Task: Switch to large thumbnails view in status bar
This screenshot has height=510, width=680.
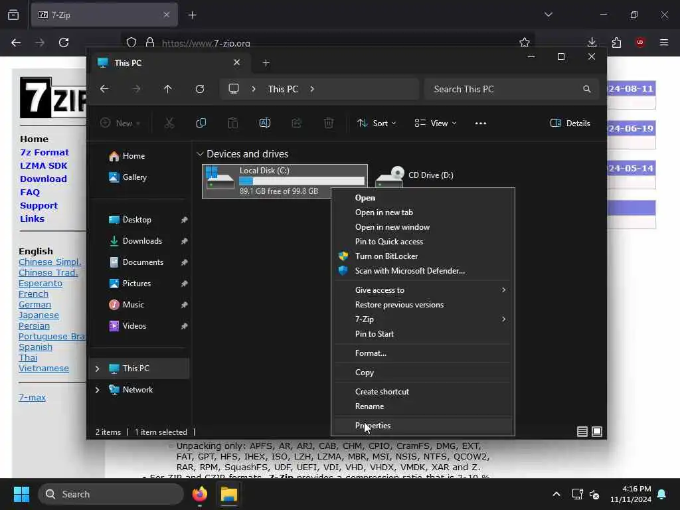Action: point(597,432)
